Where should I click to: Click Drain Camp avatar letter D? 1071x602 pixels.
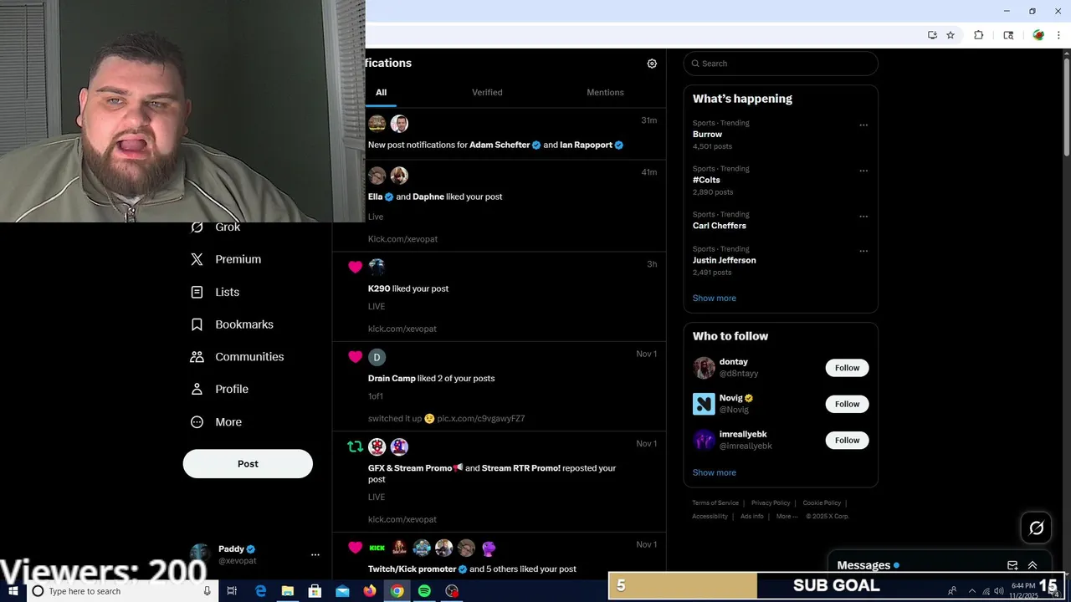coord(377,357)
